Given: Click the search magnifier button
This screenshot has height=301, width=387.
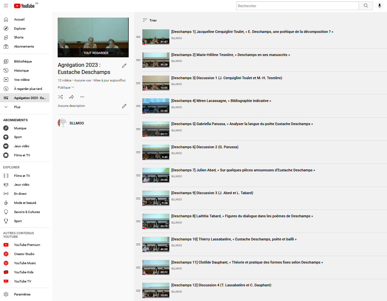Looking at the screenshot, I should (366, 6).
